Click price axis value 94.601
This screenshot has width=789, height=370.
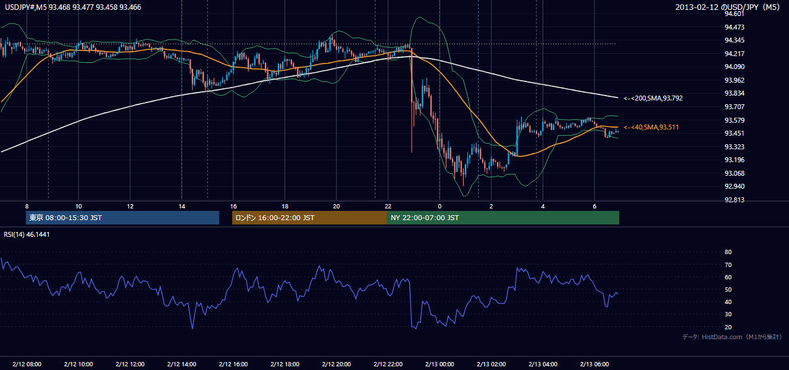click(733, 14)
